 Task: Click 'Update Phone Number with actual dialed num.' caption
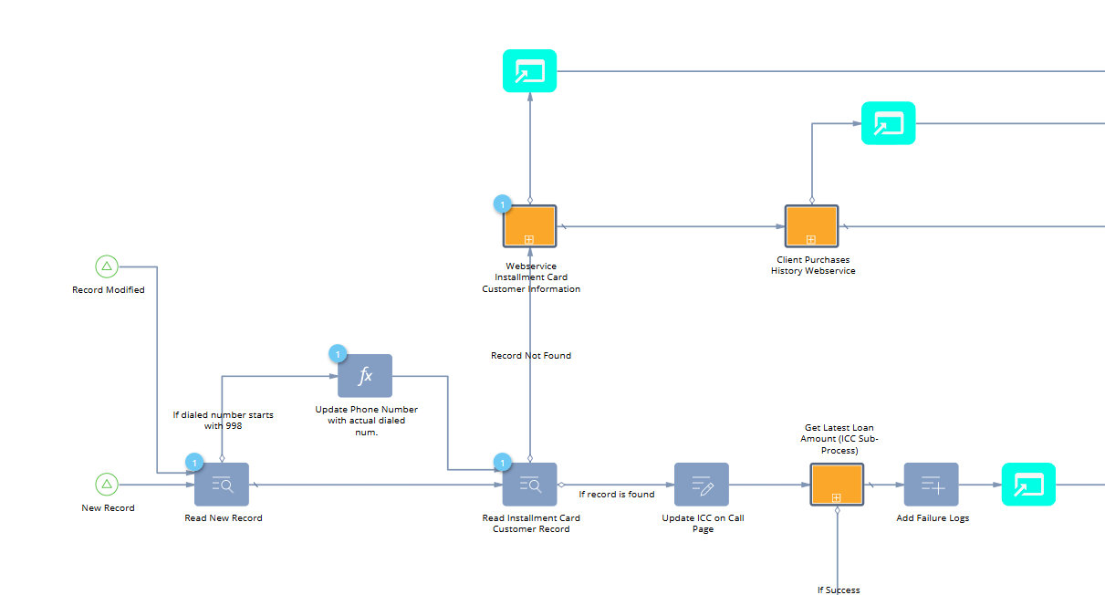(366, 421)
